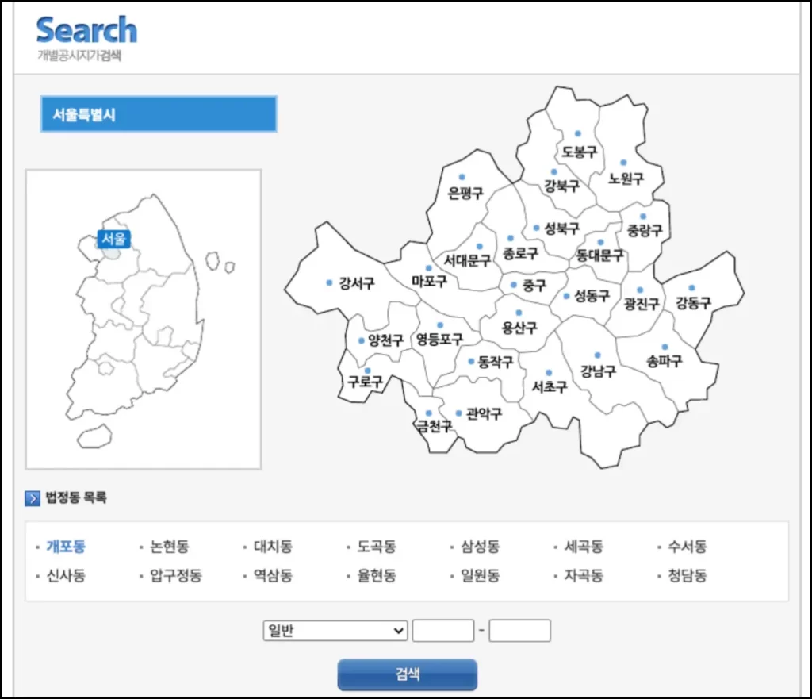Select 강남구 district on the Seoul map
This screenshot has height=699, width=812.
(x=597, y=370)
